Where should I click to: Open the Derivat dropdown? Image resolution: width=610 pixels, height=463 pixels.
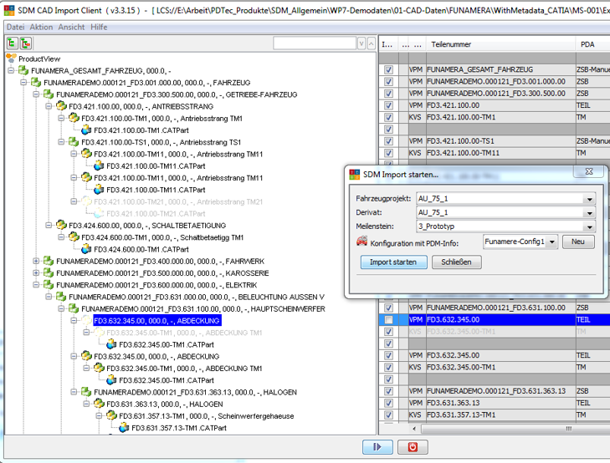[589, 213]
